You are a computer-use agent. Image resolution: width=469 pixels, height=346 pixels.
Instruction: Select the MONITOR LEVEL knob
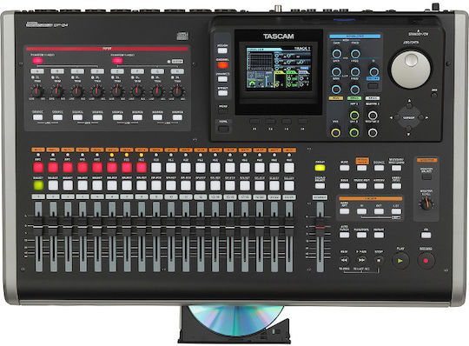[x=426, y=203]
